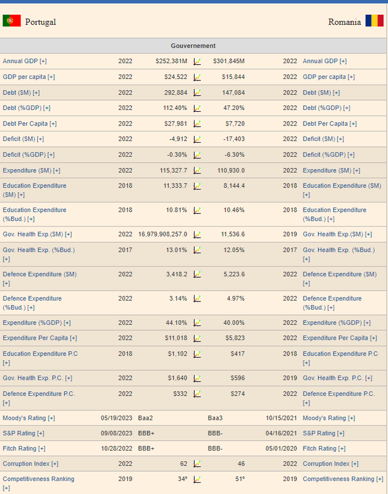The width and height of the screenshot is (388, 494).
Task: Open Romania's Annual GDP [+] link
Action: point(324,61)
